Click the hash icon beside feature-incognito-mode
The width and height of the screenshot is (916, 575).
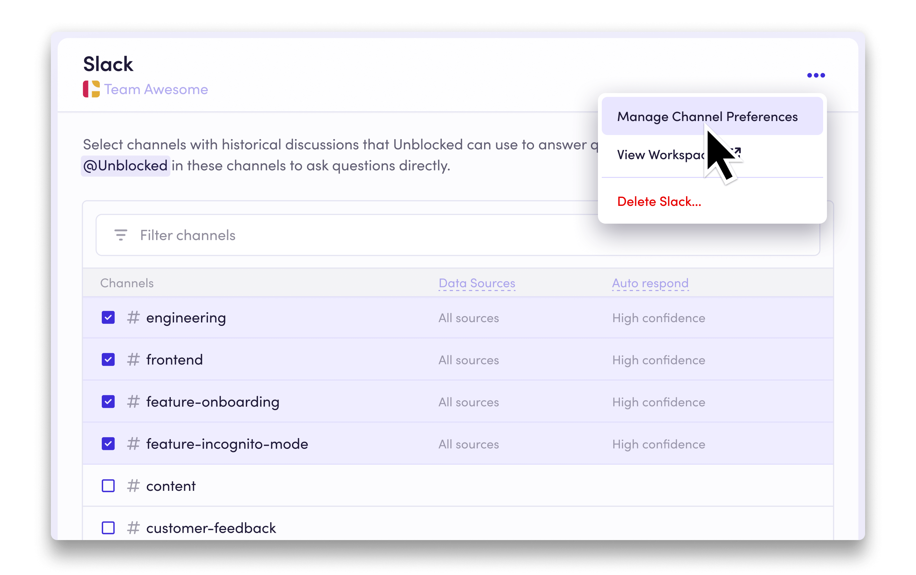click(133, 443)
